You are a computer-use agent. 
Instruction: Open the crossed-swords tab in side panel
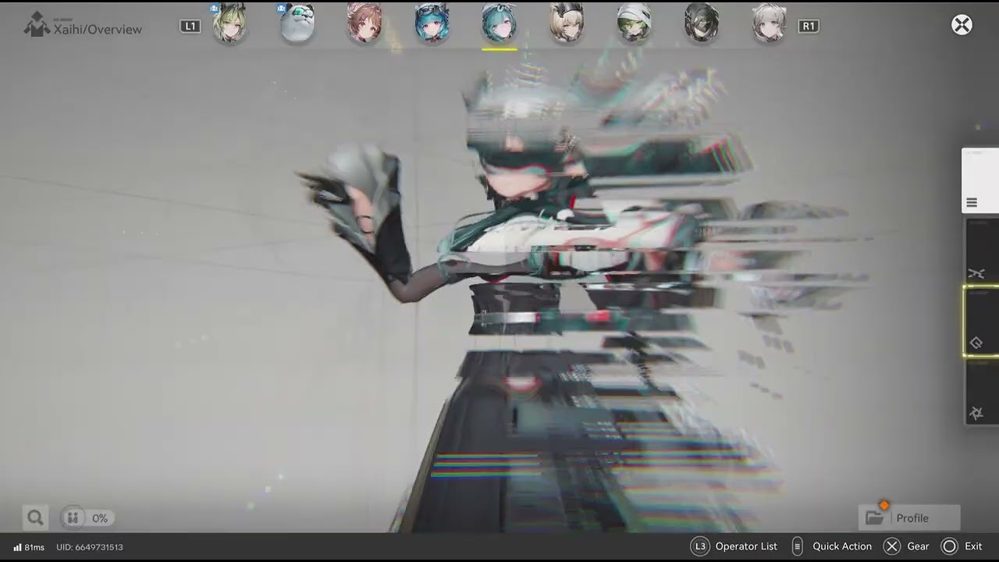(x=981, y=251)
